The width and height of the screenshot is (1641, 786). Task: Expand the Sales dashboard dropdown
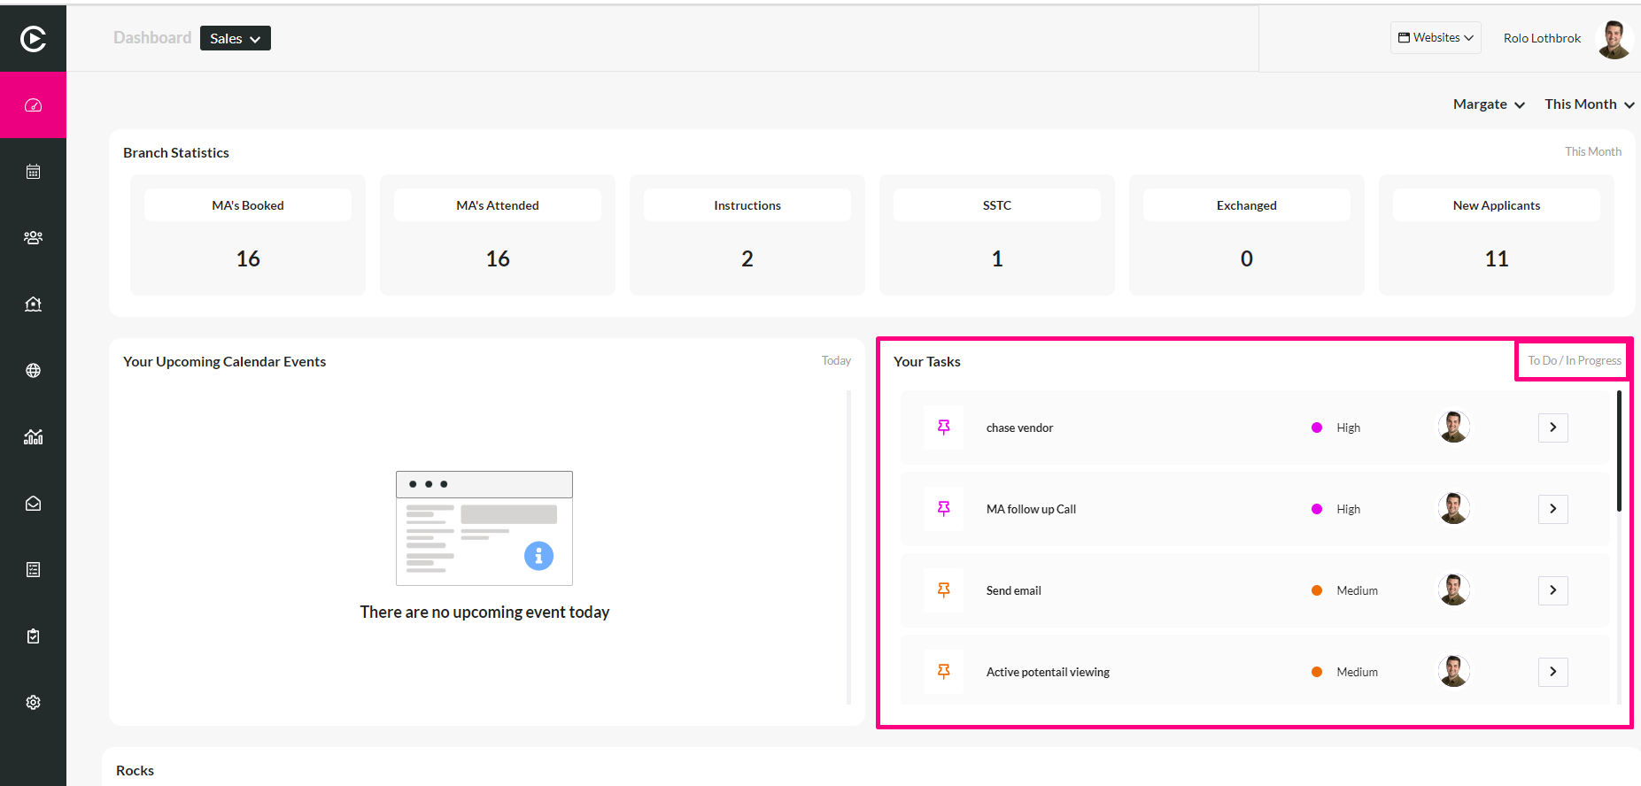point(236,38)
